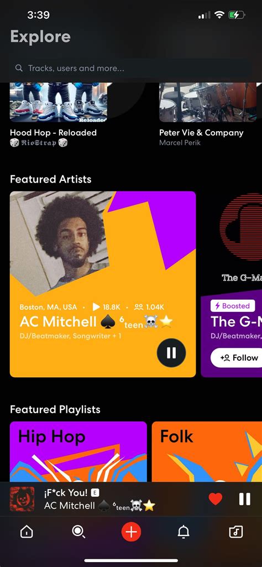This screenshot has height=567, width=262.
Task: Open the Folk featured playlist
Action: pos(207,451)
